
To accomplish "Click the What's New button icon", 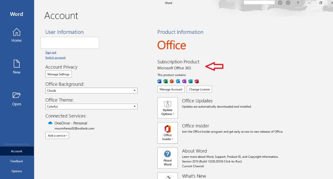I will pos(167,177).
